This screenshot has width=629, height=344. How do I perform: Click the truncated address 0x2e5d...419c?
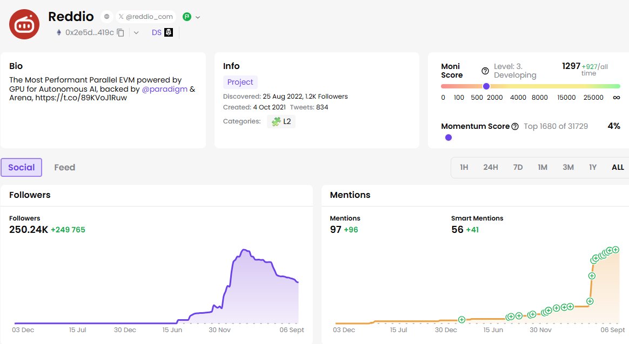click(x=90, y=32)
